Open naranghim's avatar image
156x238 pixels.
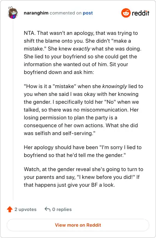click(x=13, y=13)
